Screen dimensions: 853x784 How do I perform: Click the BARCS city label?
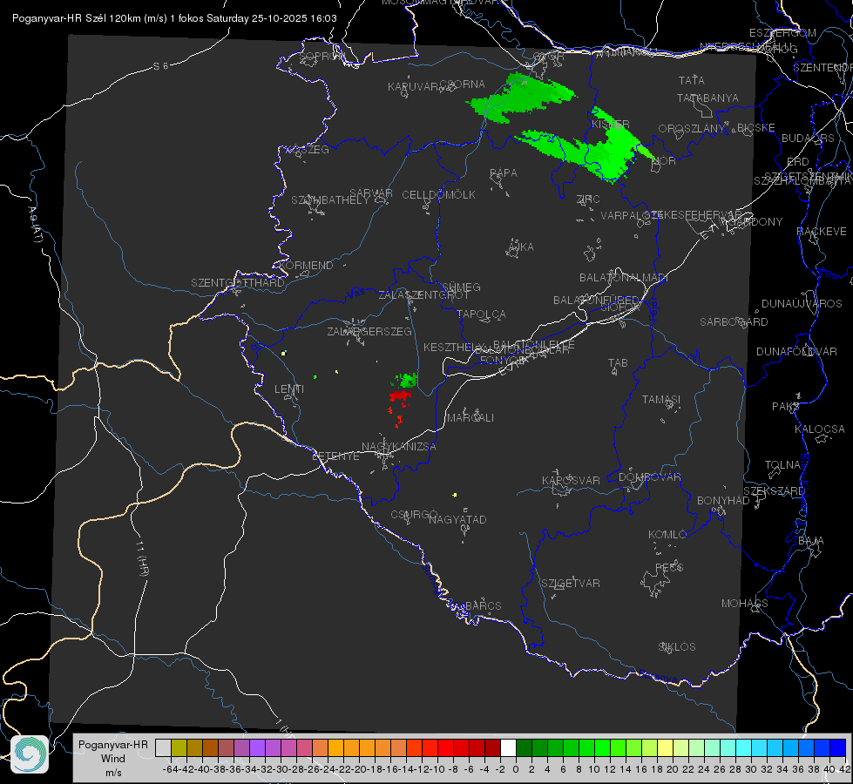pos(483,605)
